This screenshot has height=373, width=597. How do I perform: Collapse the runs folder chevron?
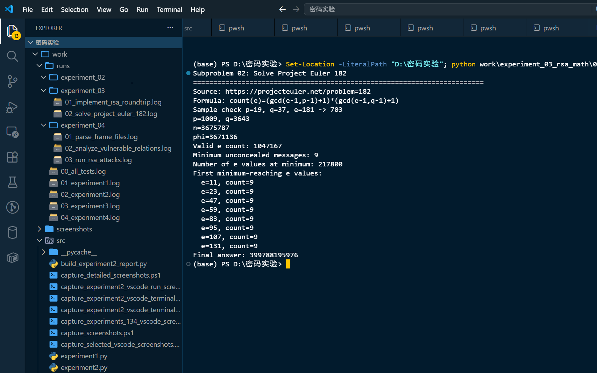(39, 66)
